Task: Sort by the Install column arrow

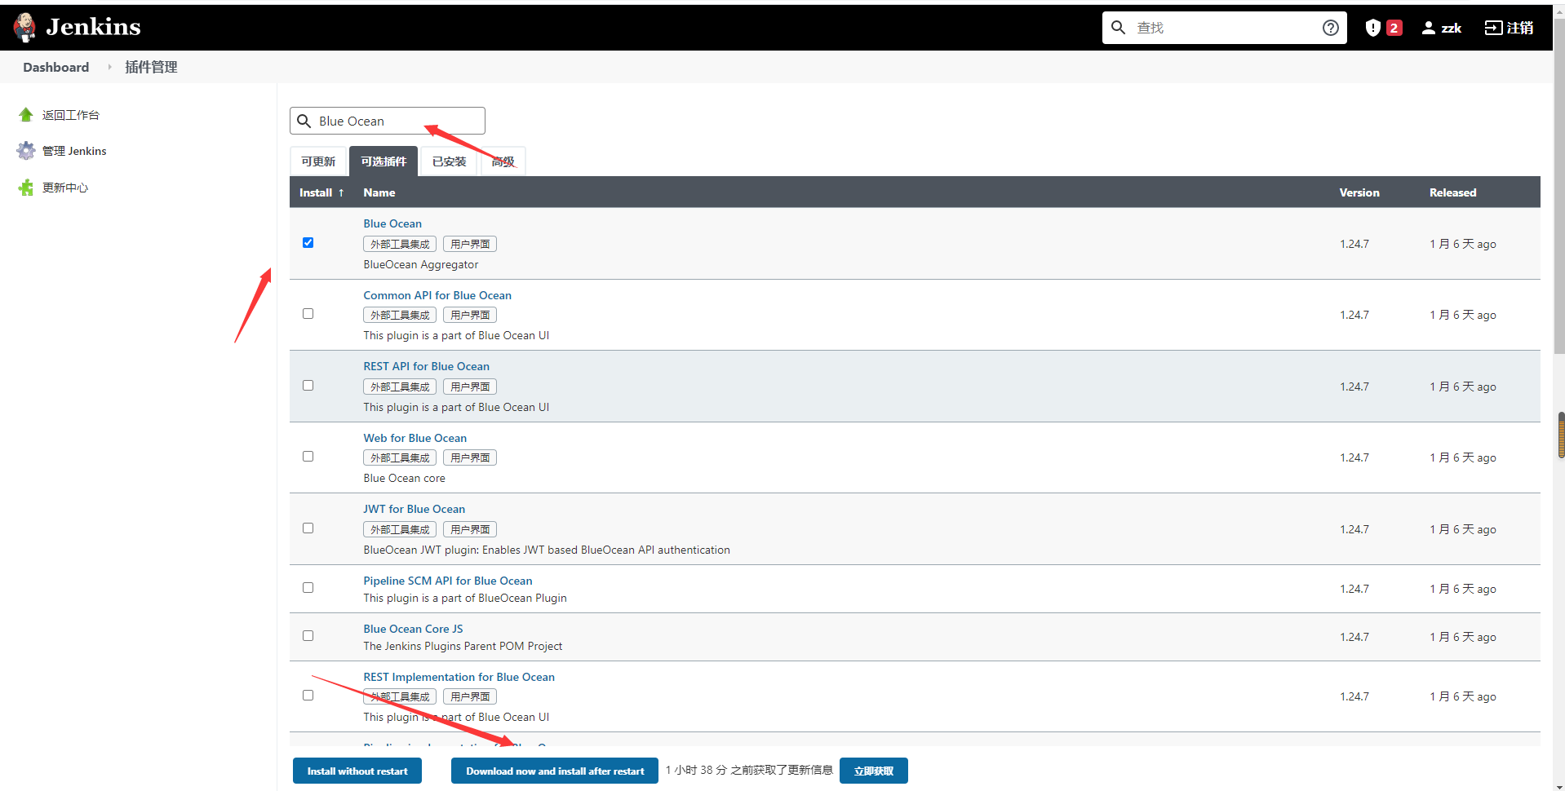Action: point(341,192)
